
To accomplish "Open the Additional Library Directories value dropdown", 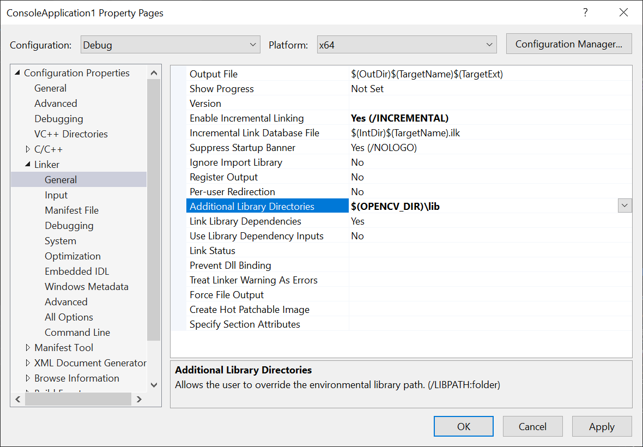I will click(624, 206).
